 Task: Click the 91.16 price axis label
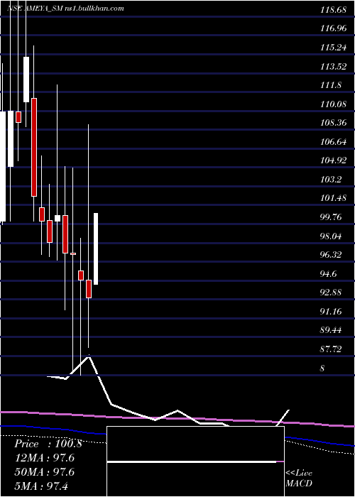point(331,311)
